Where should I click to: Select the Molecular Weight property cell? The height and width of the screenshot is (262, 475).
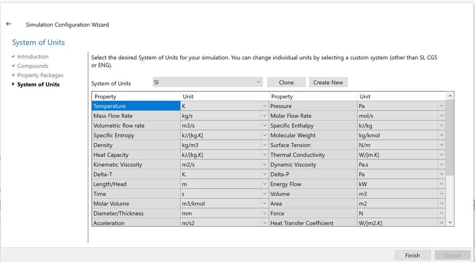(313, 135)
